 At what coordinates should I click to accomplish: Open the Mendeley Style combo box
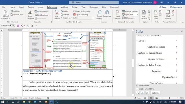point(86,18)
